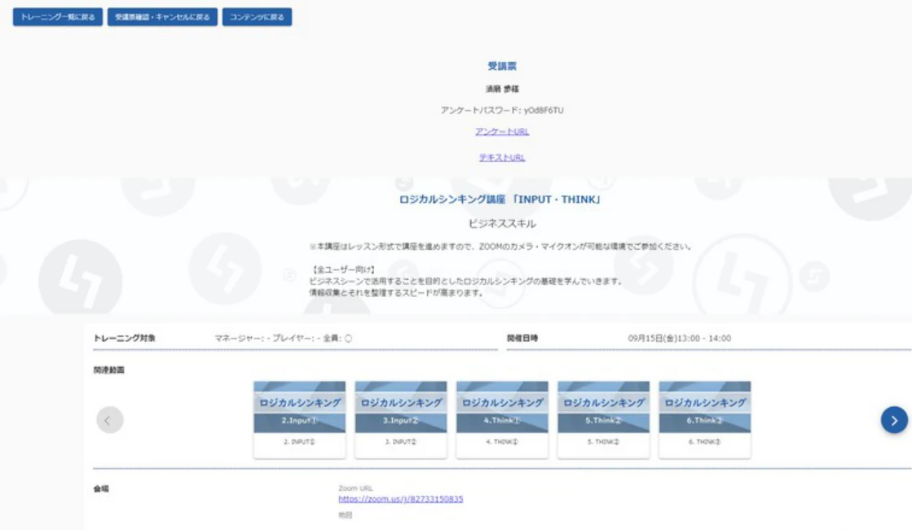
Task: Open the 5.Think② video thumbnail
Action: click(x=603, y=419)
